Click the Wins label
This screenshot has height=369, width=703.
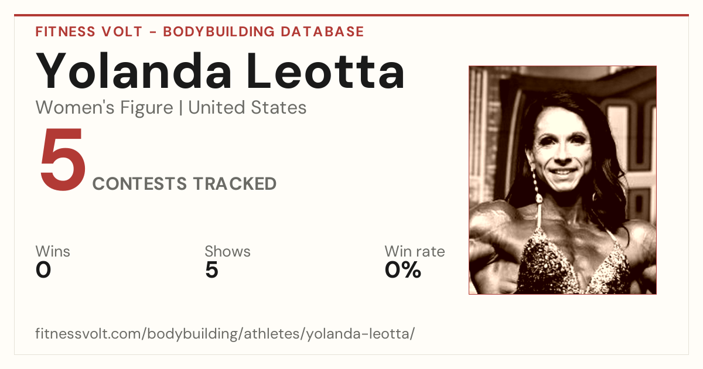(53, 252)
